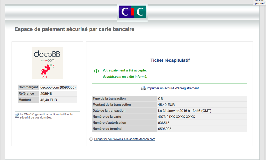Click reference value '208646'

(58, 94)
